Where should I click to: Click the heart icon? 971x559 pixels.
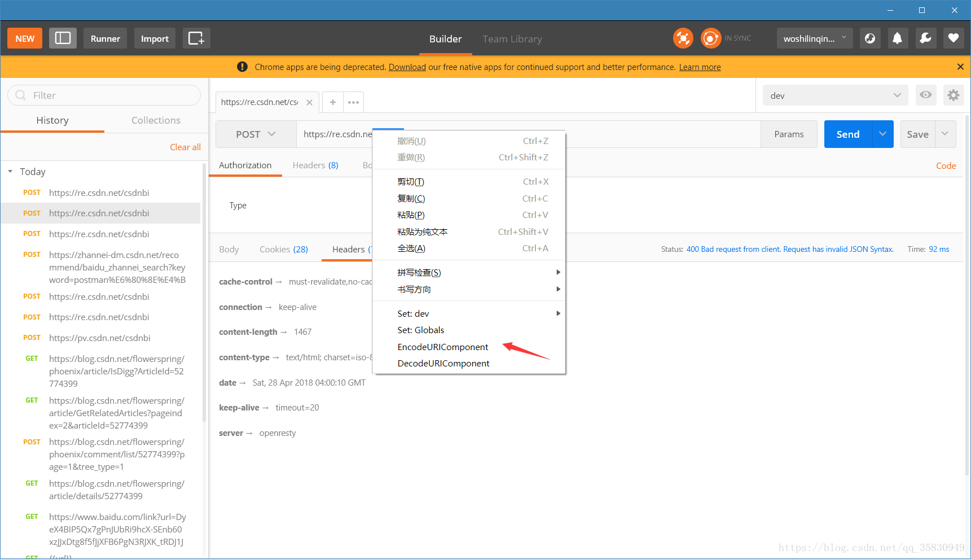click(954, 38)
